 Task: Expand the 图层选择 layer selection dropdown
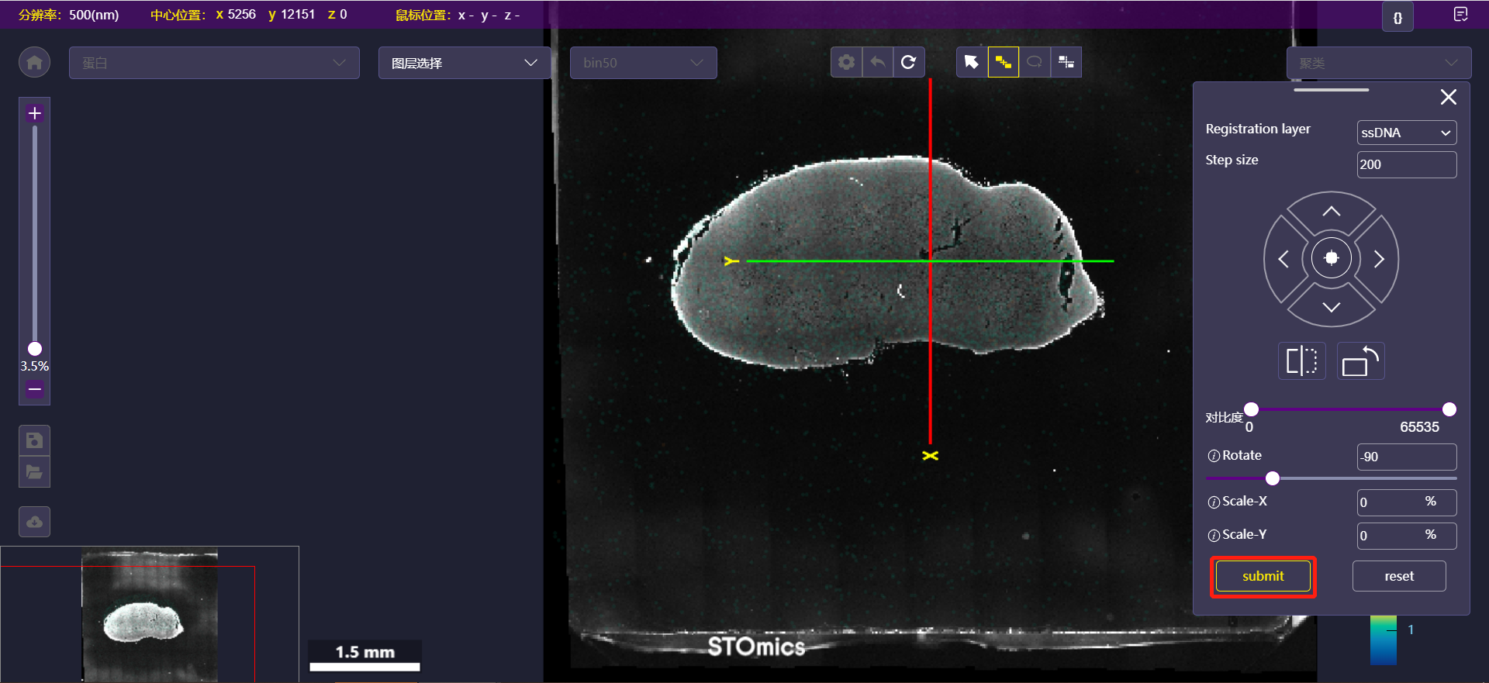[x=464, y=63]
